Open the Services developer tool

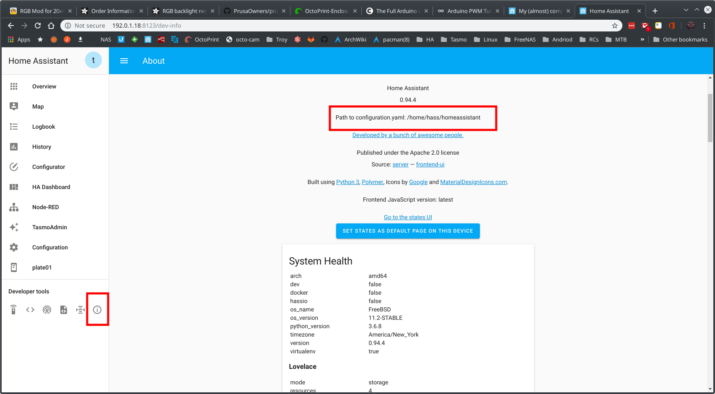13,309
